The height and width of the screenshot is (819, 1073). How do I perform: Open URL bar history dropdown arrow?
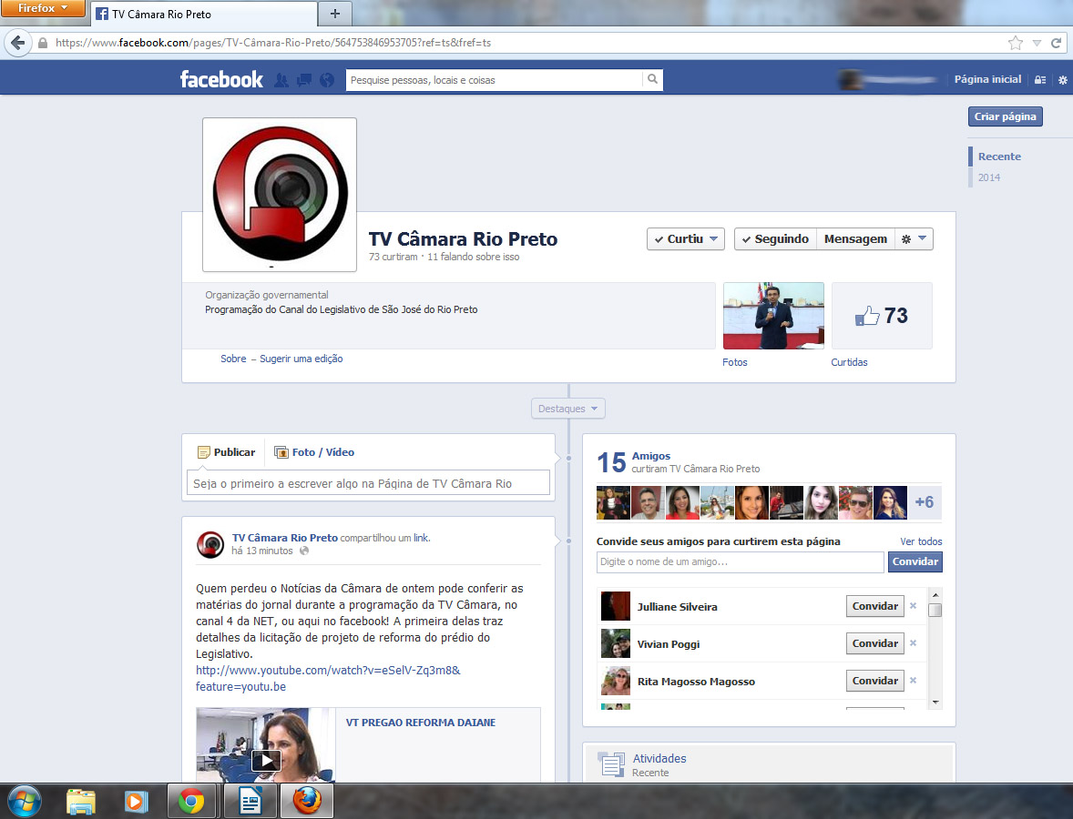tap(1037, 43)
